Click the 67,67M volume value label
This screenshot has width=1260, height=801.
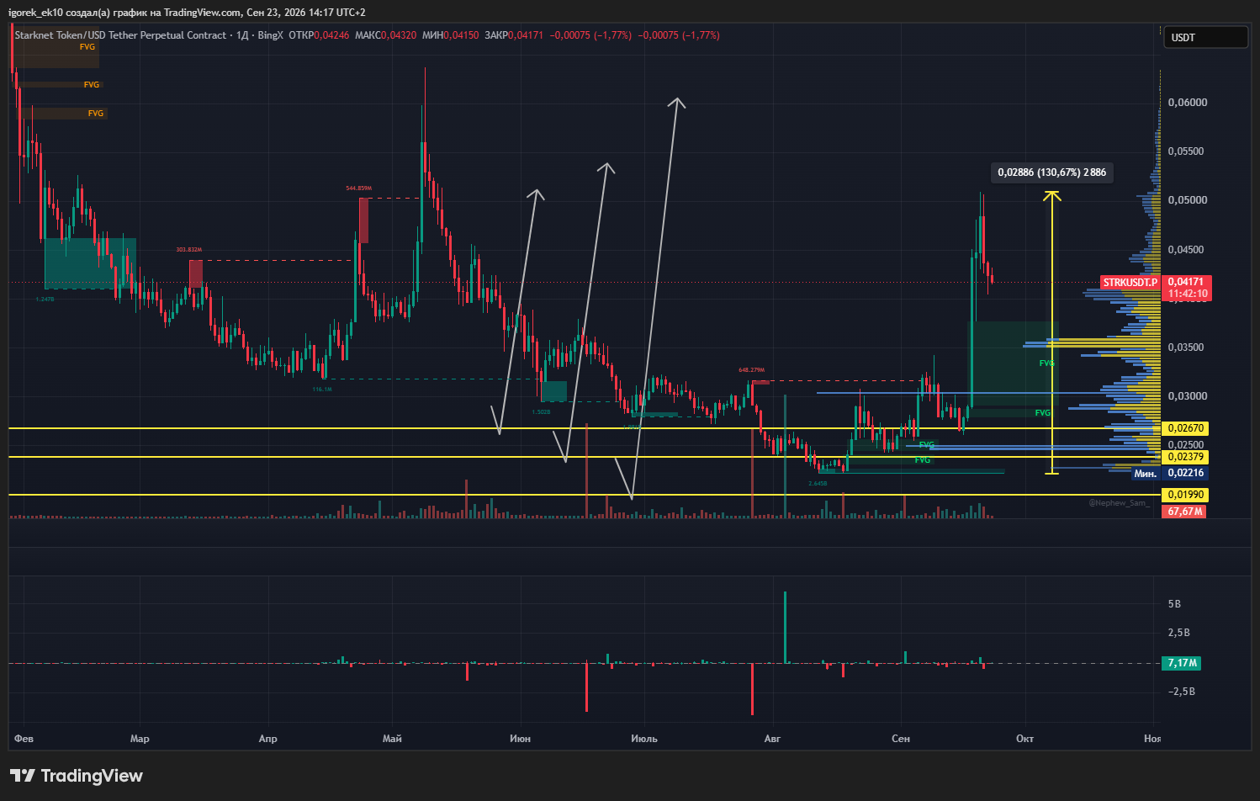pyautogui.click(x=1184, y=512)
